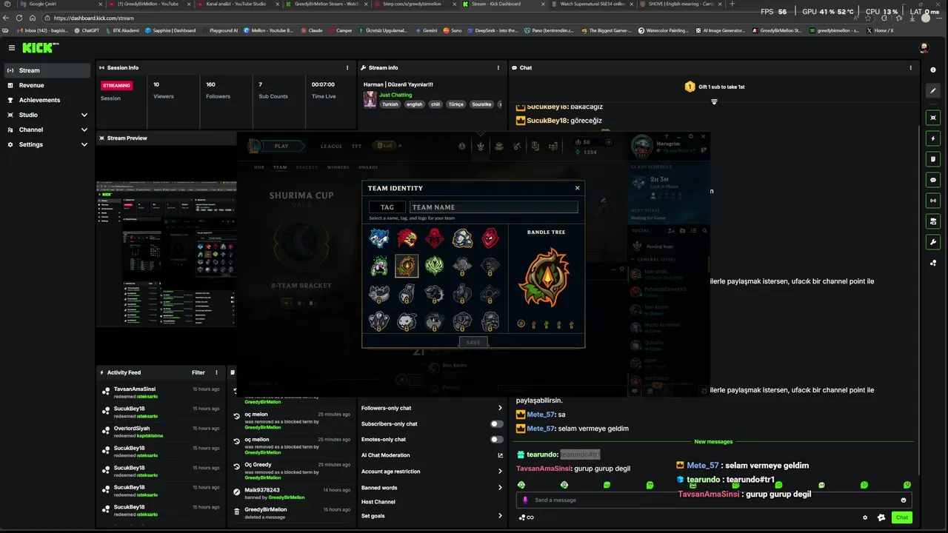Image resolution: width=948 pixels, height=533 pixels.
Task: Open the Kick hamburger menu
Action: (12, 48)
